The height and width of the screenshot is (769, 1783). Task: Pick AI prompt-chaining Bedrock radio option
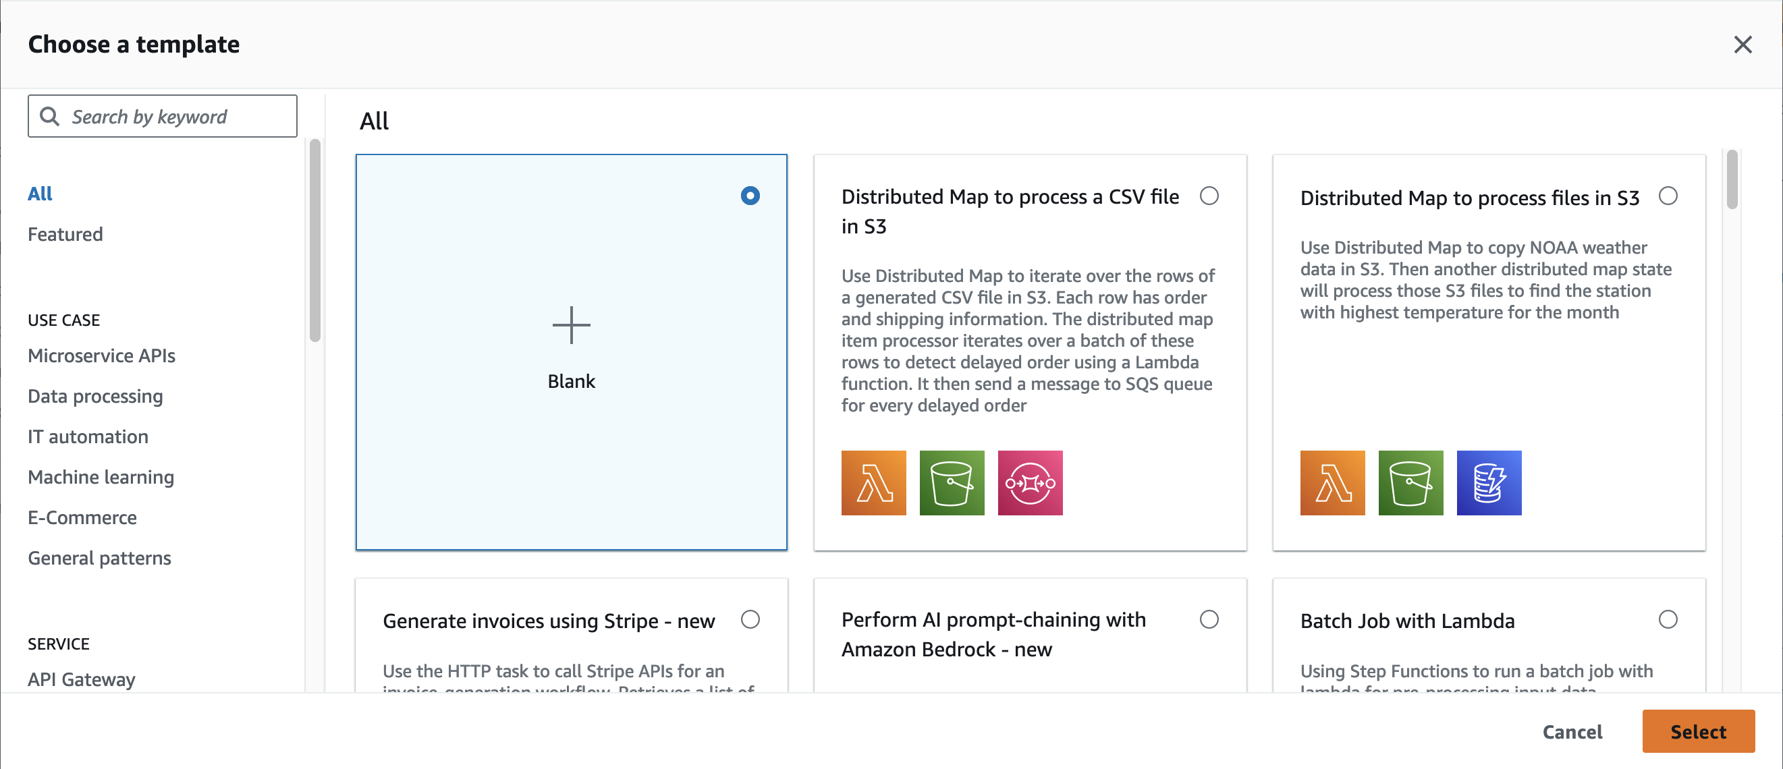1209,619
